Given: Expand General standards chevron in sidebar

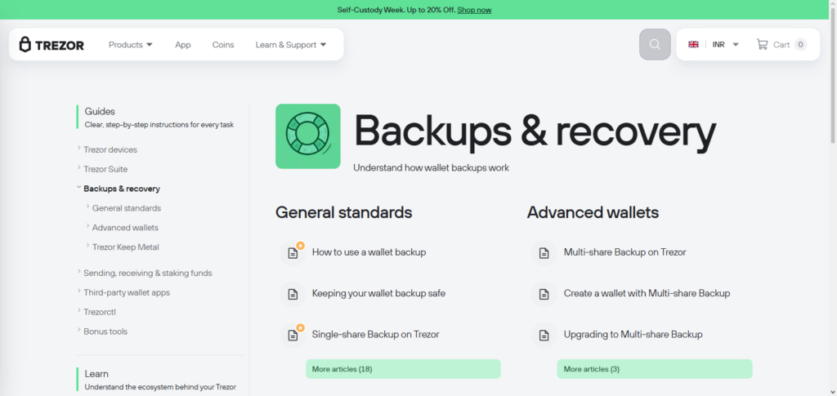Looking at the screenshot, I should point(87,207).
